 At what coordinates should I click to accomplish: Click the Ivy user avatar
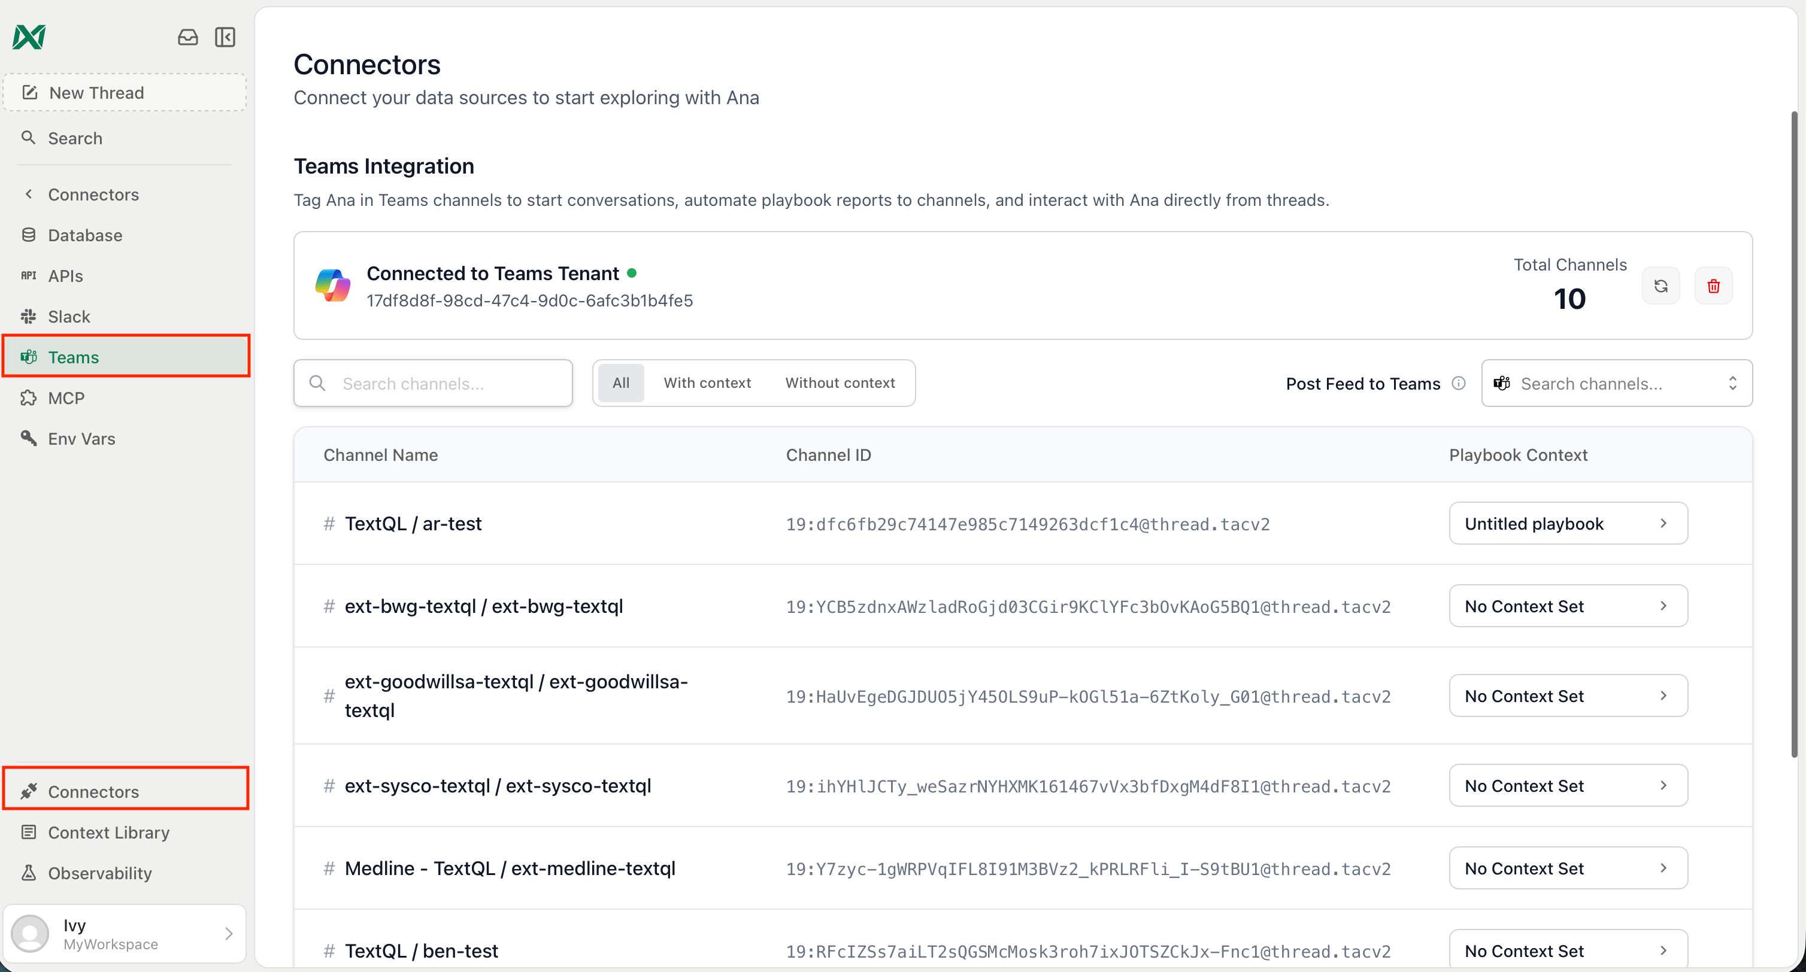(30, 934)
